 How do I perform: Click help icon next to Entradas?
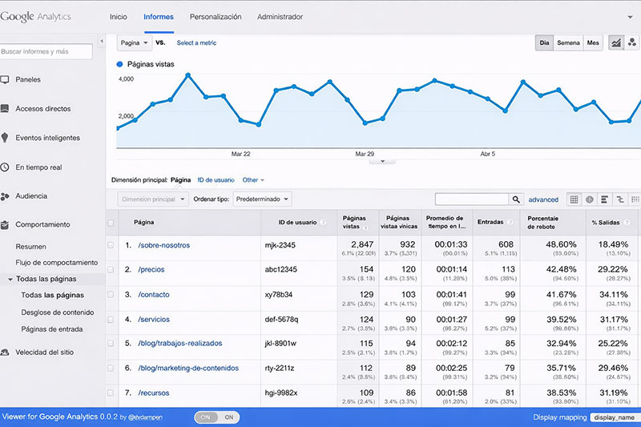(x=510, y=222)
